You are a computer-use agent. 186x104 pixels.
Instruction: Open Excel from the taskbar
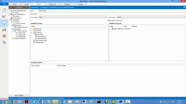12,102
